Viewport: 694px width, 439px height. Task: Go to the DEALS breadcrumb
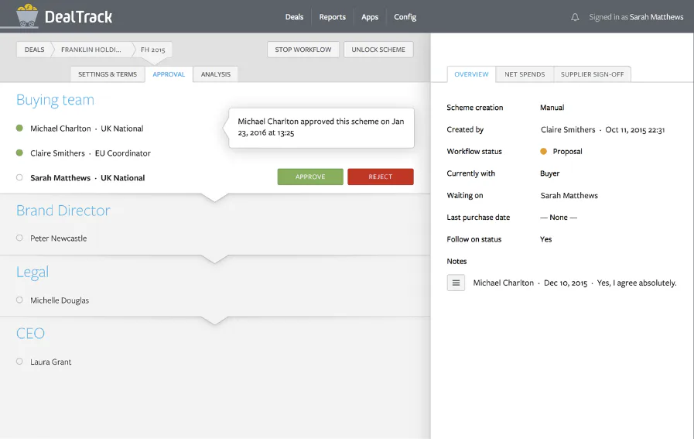[x=34, y=50]
